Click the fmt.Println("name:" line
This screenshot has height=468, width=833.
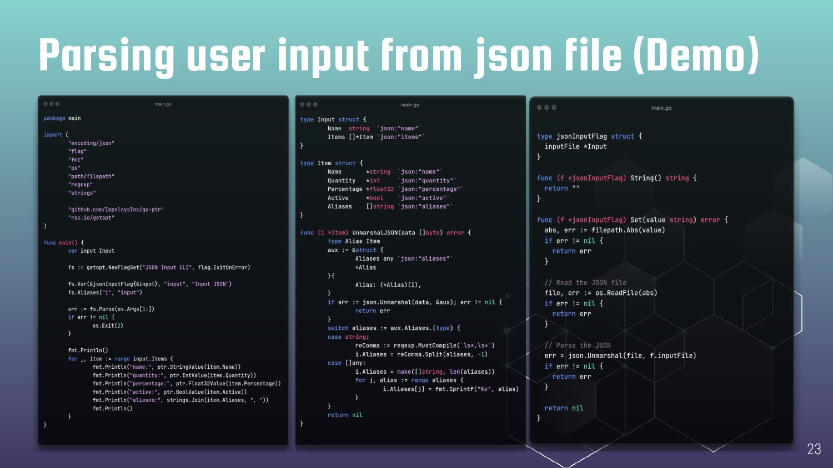[167, 367]
